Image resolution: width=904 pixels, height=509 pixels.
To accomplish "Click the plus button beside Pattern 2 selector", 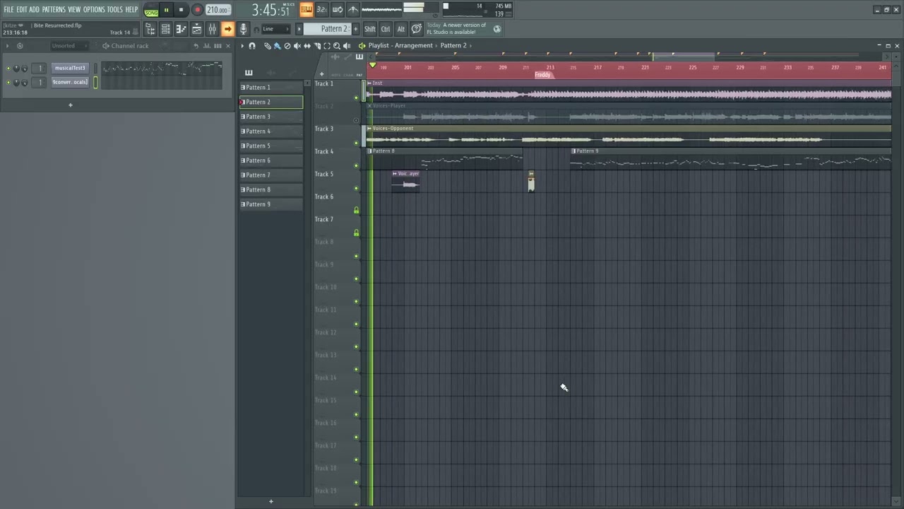I will click(356, 29).
